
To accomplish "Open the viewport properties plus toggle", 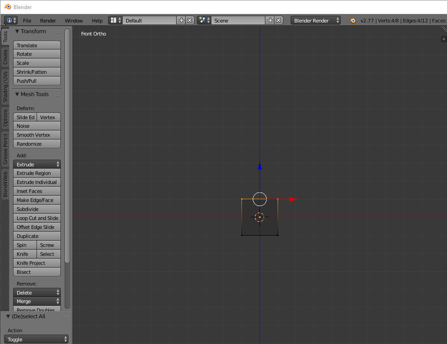I will (x=443, y=39).
